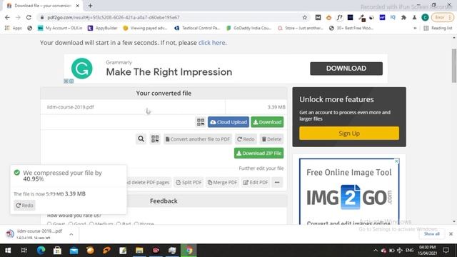The image size is (457, 257).
Task: Show hidden system tray icons
Action: (376, 251)
